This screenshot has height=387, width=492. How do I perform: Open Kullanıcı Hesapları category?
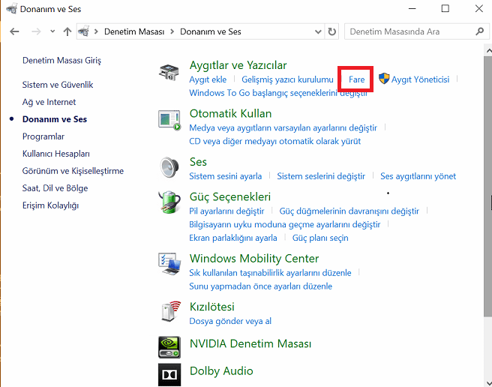point(55,154)
